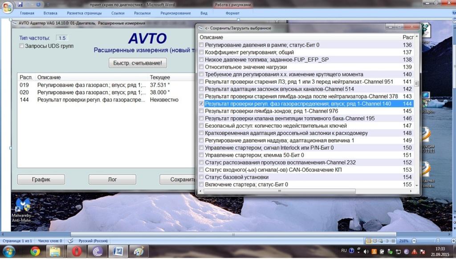Viewport: 456px width, 259px height.
Task: Open the Вставка ribbon tab
Action: click(50, 13)
